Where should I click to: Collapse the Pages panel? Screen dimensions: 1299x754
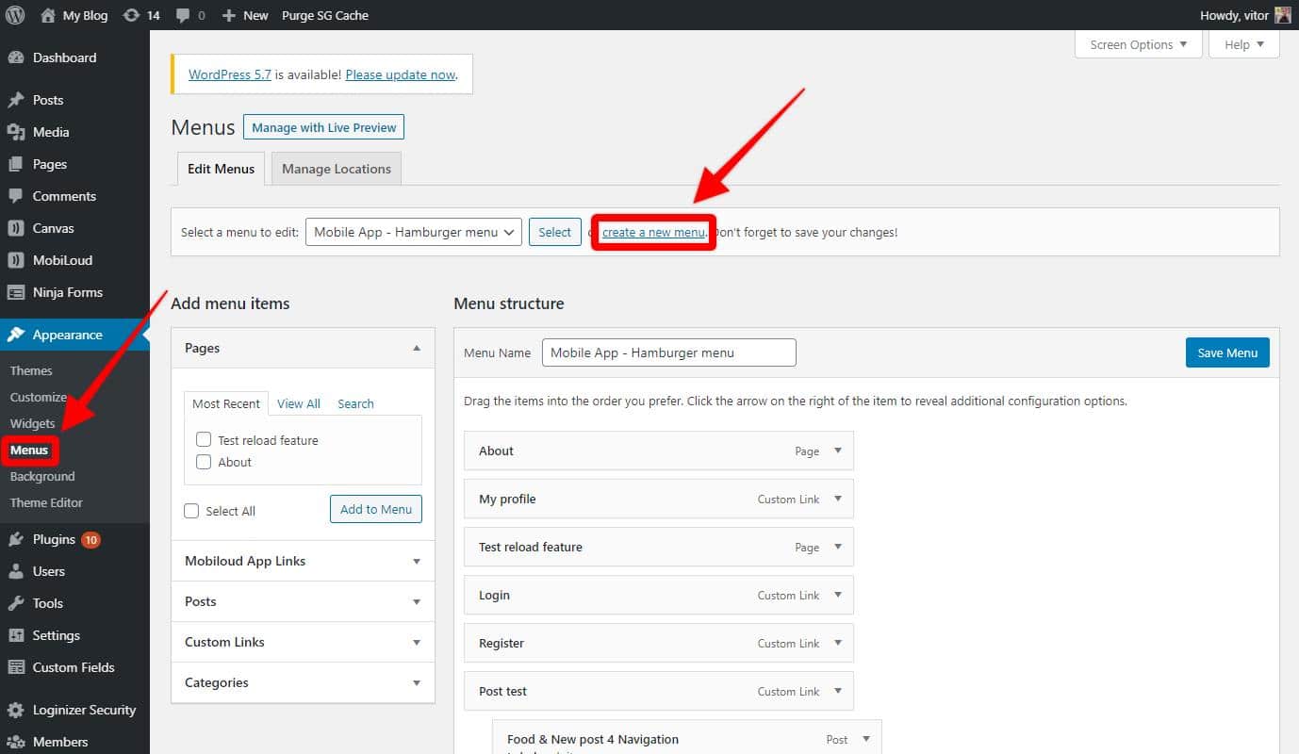(417, 348)
